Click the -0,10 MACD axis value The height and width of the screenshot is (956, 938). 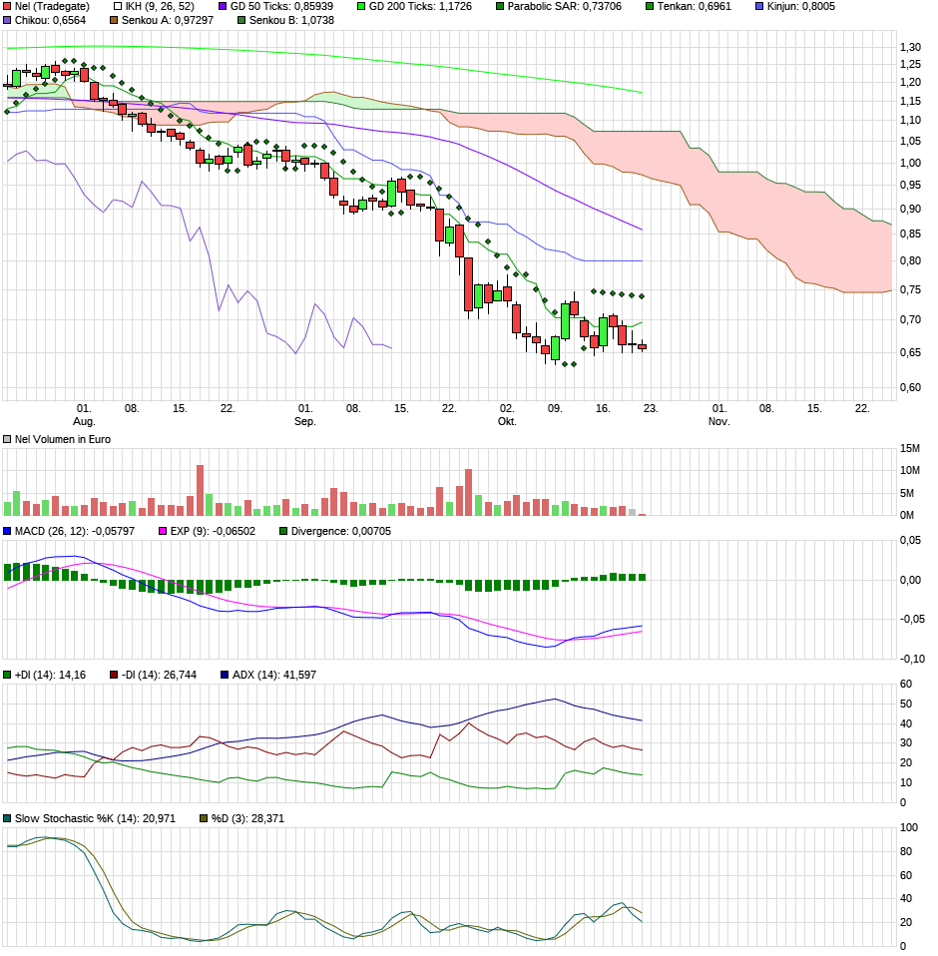pyautogui.click(x=912, y=659)
